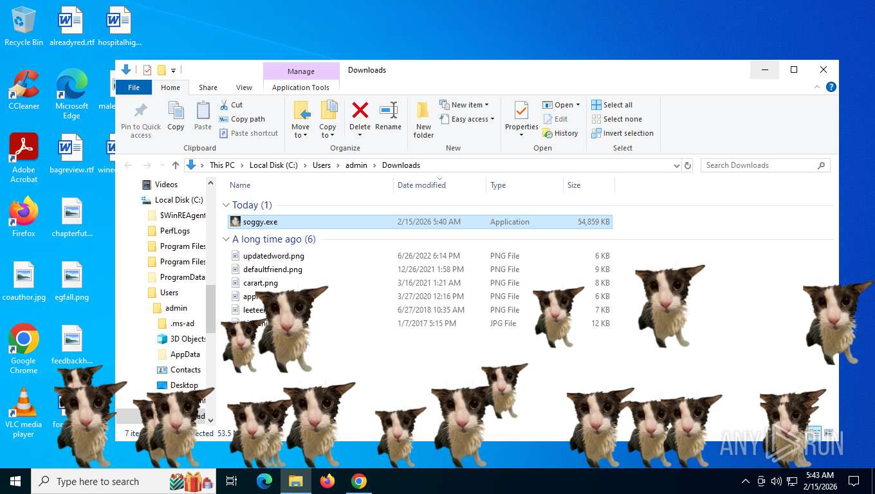Open Firefox from taskbar

pyautogui.click(x=327, y=481)
